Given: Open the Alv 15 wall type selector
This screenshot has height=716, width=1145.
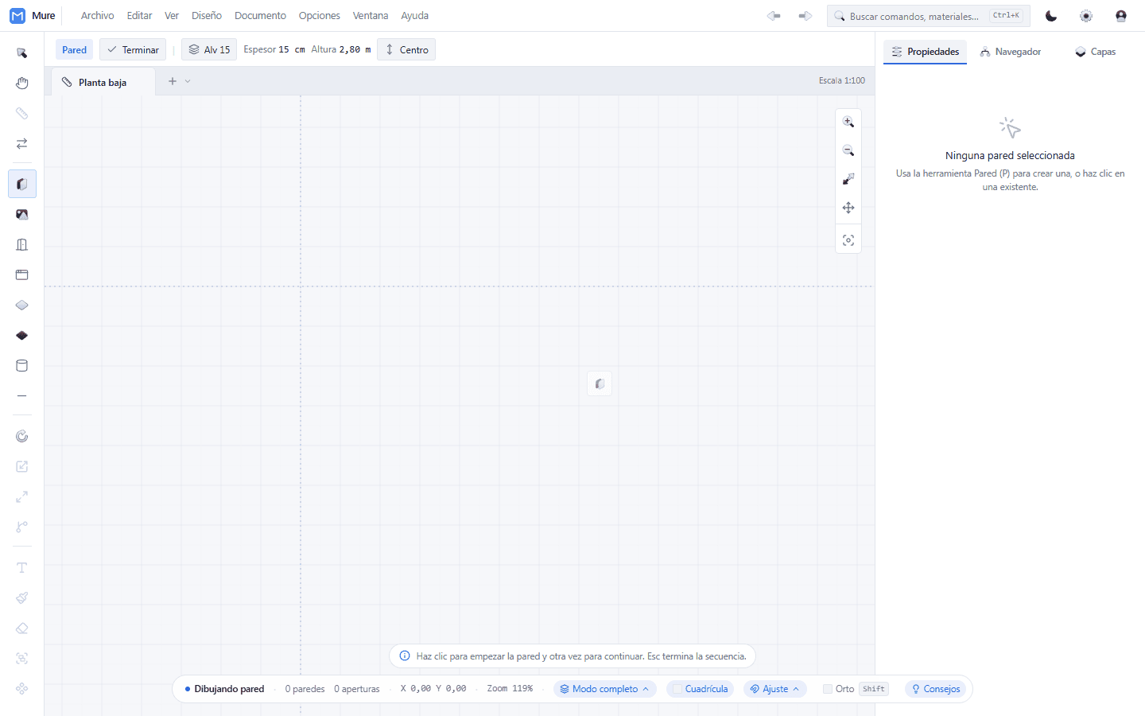Looking at the screenshot, I should 209,49.
